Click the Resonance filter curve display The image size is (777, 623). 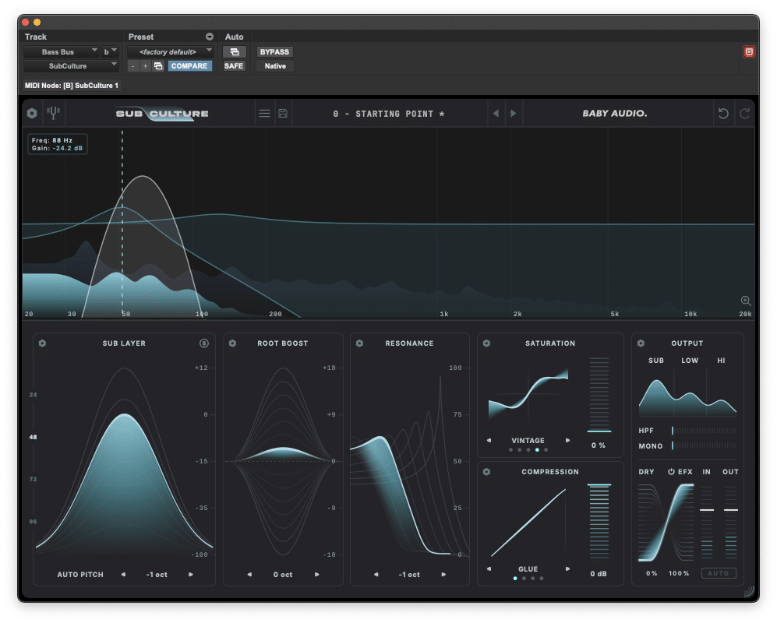tap(409, 466)
